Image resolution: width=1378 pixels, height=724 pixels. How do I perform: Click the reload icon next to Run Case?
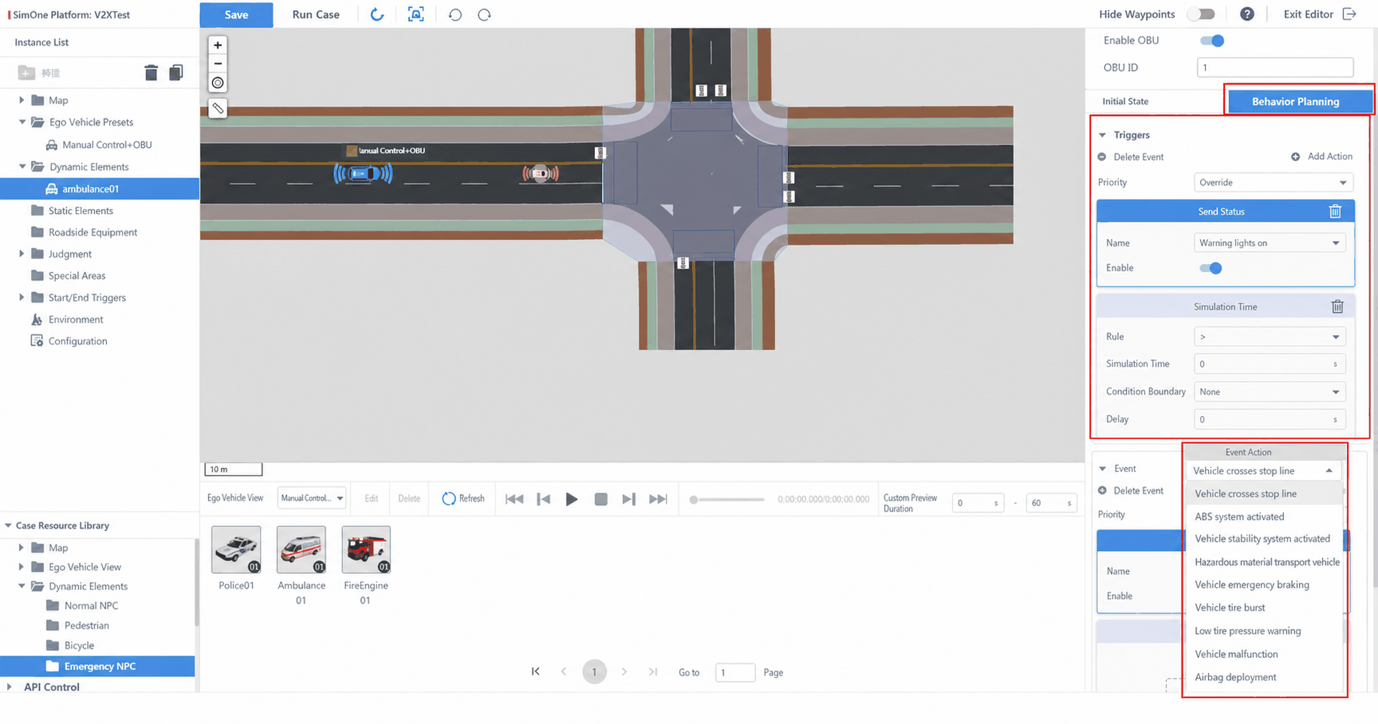377,14
